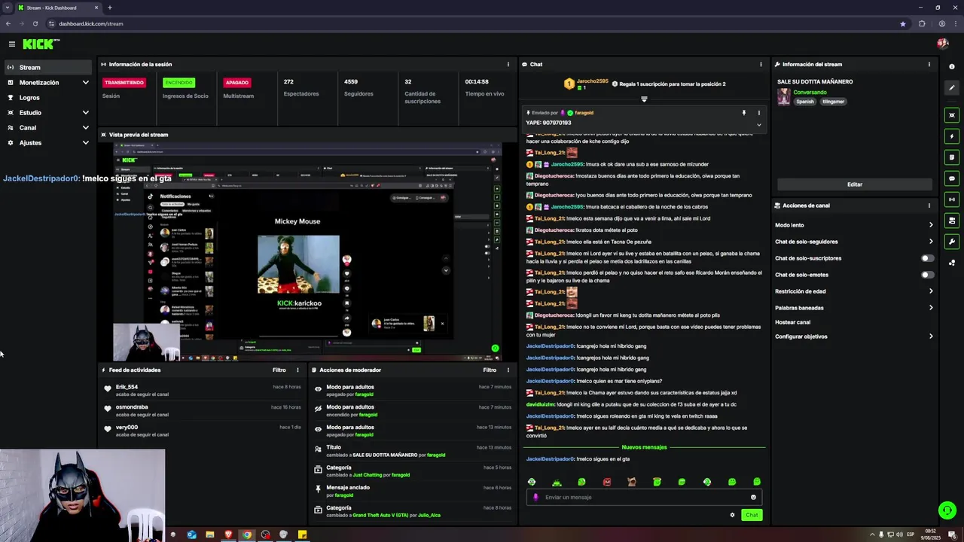Click the green headset support button
Screen dimensions: 964x542
(947, 510)
